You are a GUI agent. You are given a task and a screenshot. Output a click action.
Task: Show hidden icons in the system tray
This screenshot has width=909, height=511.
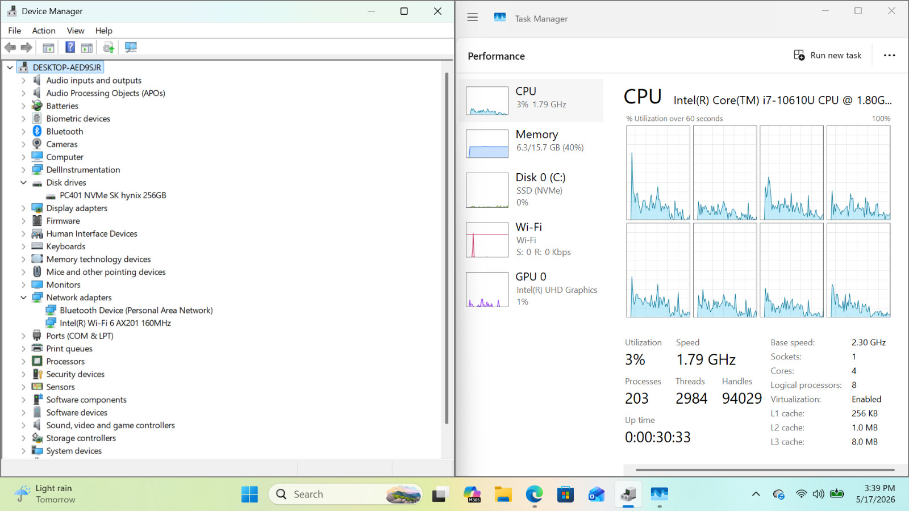pyautogui.click(x=756, y=494)
